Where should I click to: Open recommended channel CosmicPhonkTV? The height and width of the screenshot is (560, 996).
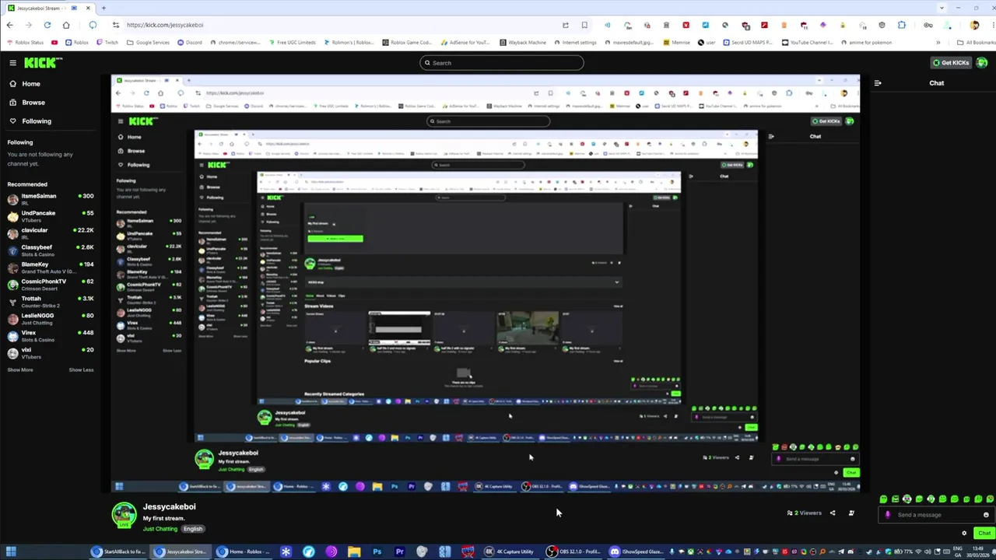coord(50,285)
